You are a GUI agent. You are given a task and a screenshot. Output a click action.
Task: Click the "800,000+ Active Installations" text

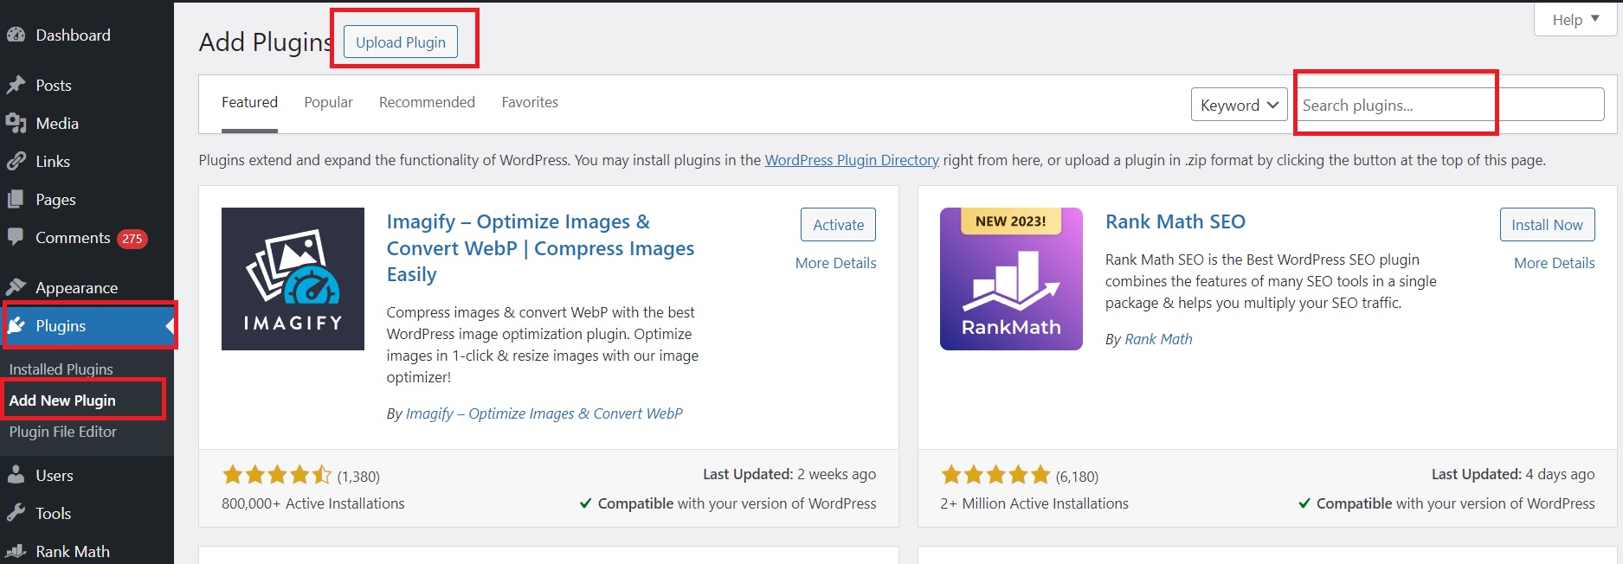click(313, 503)
